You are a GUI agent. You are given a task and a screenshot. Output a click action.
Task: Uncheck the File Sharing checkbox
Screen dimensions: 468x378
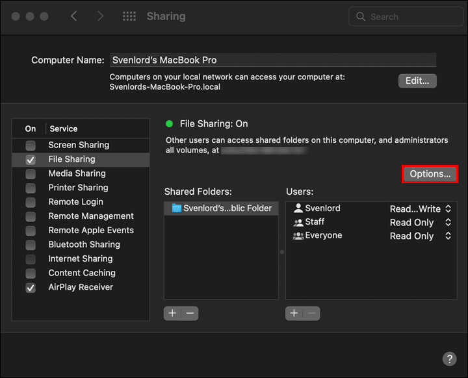[x=31, y=160]
